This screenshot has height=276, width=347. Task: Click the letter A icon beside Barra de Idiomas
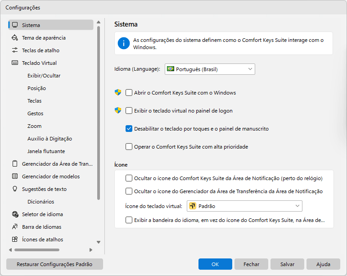click(x=15, y=227)
